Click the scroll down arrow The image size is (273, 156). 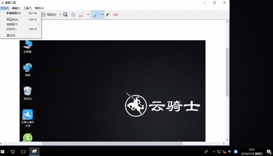[x=227, y=140]
